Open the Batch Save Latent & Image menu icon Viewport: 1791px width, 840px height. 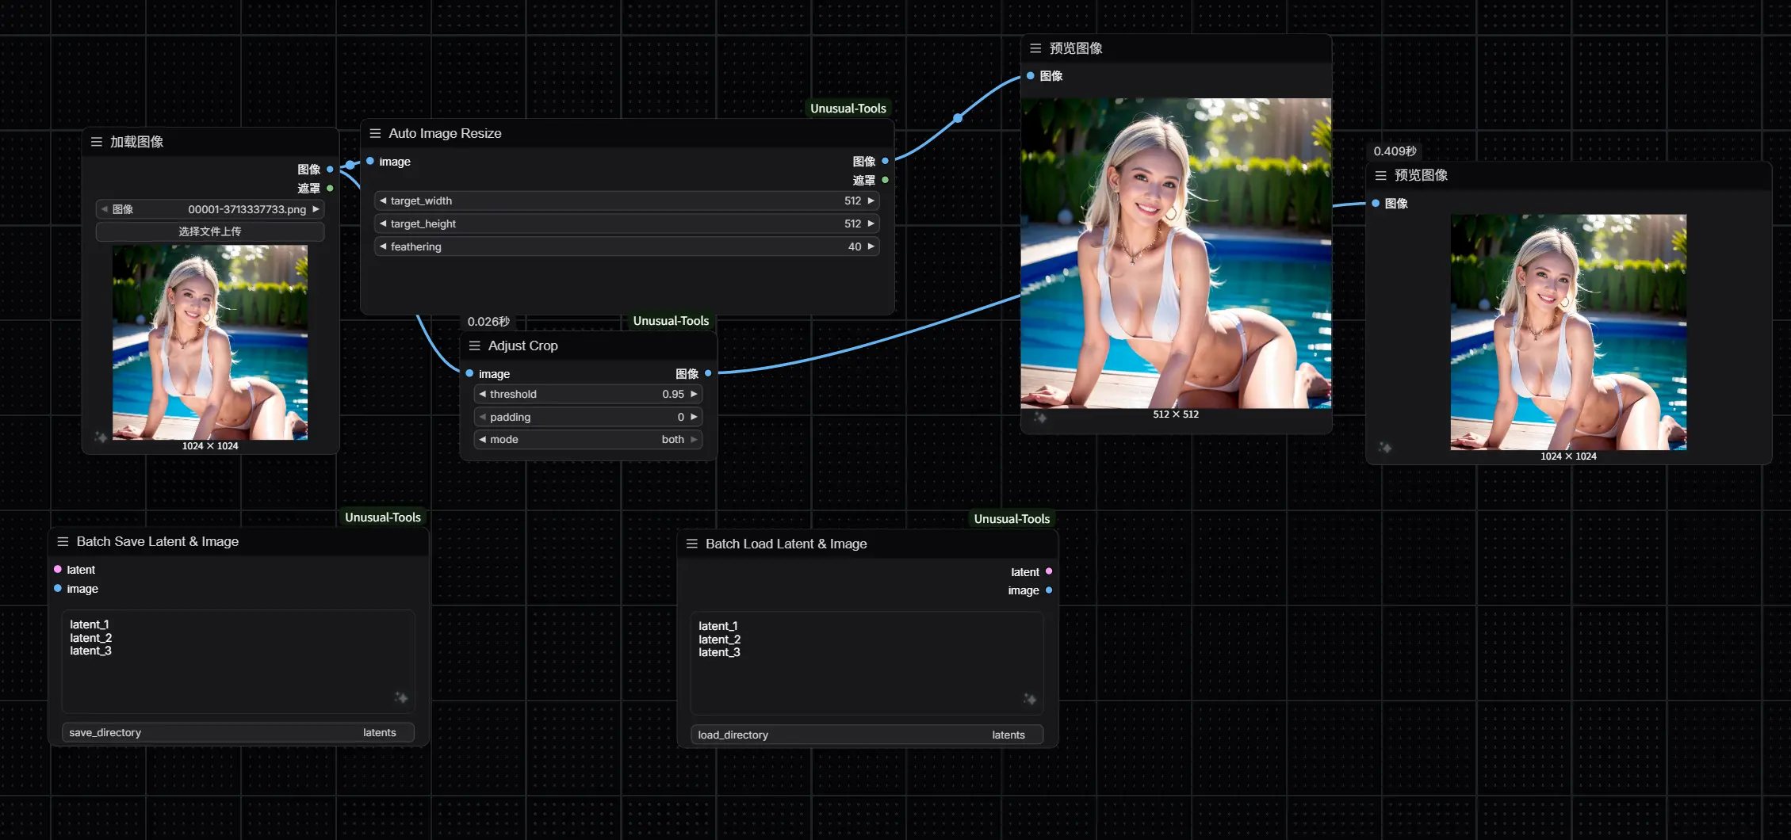63,541
